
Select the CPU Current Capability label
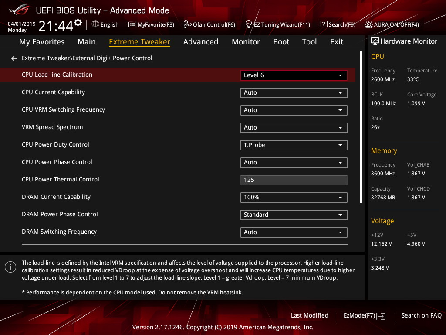pos(53,92)
